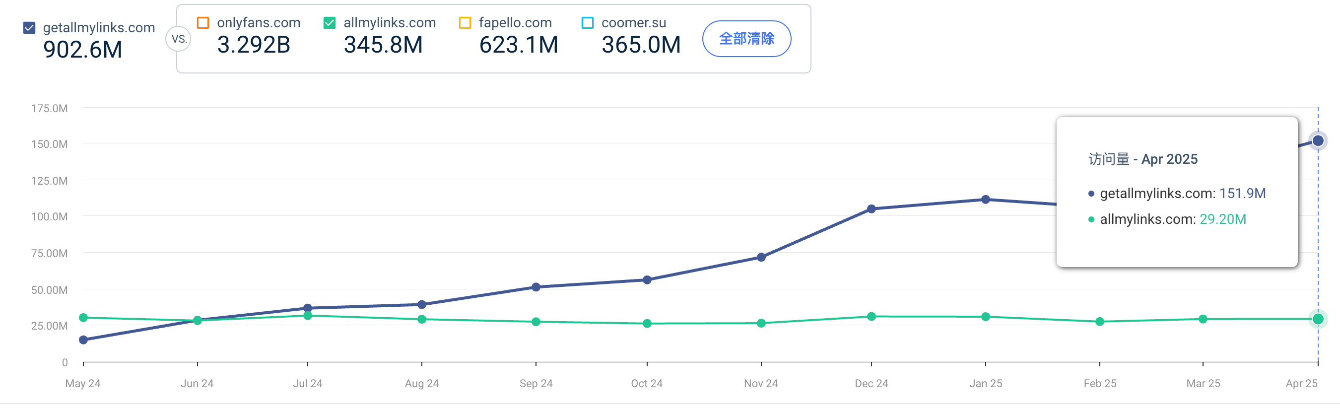Screen dimensions: 1340x412
Task: Click the 100.0M y-axis label
Action: [x=50, y=216]
